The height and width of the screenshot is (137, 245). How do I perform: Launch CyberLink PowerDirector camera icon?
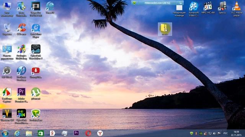pyautogui.click(x=21, y=116)
